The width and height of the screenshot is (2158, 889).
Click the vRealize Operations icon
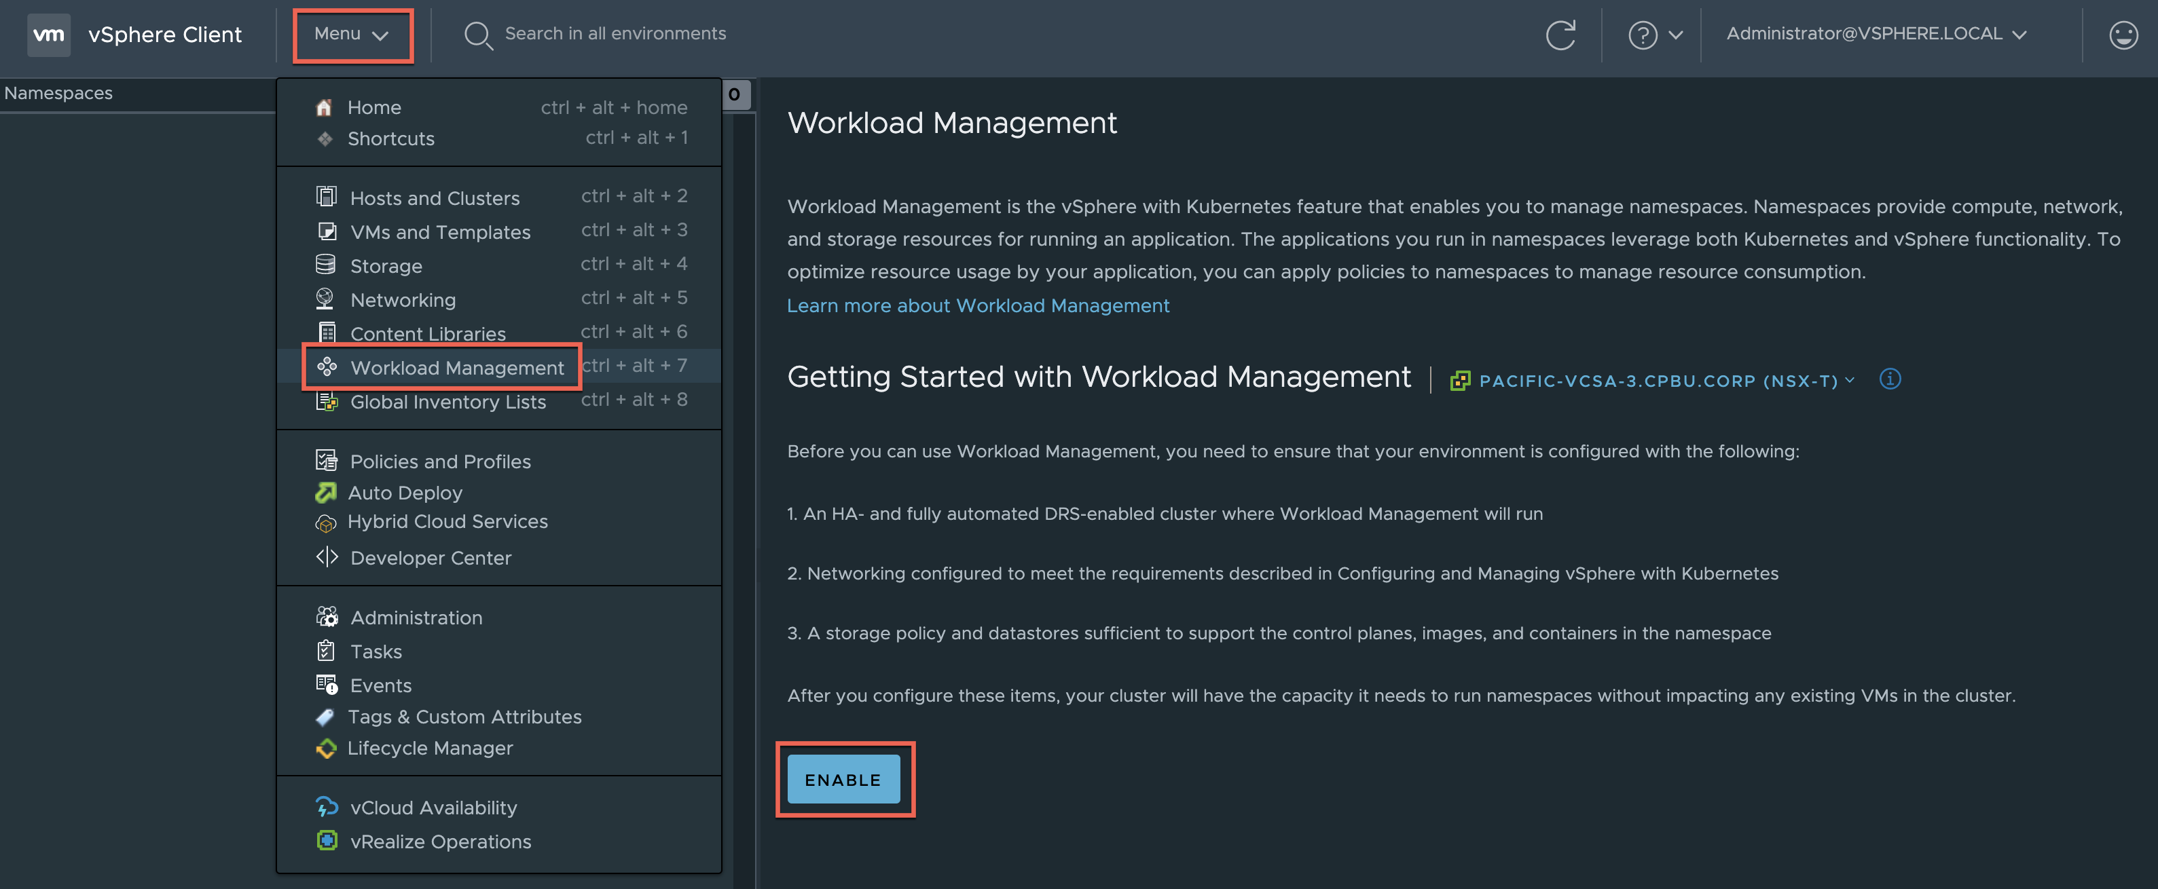(327, 840)
